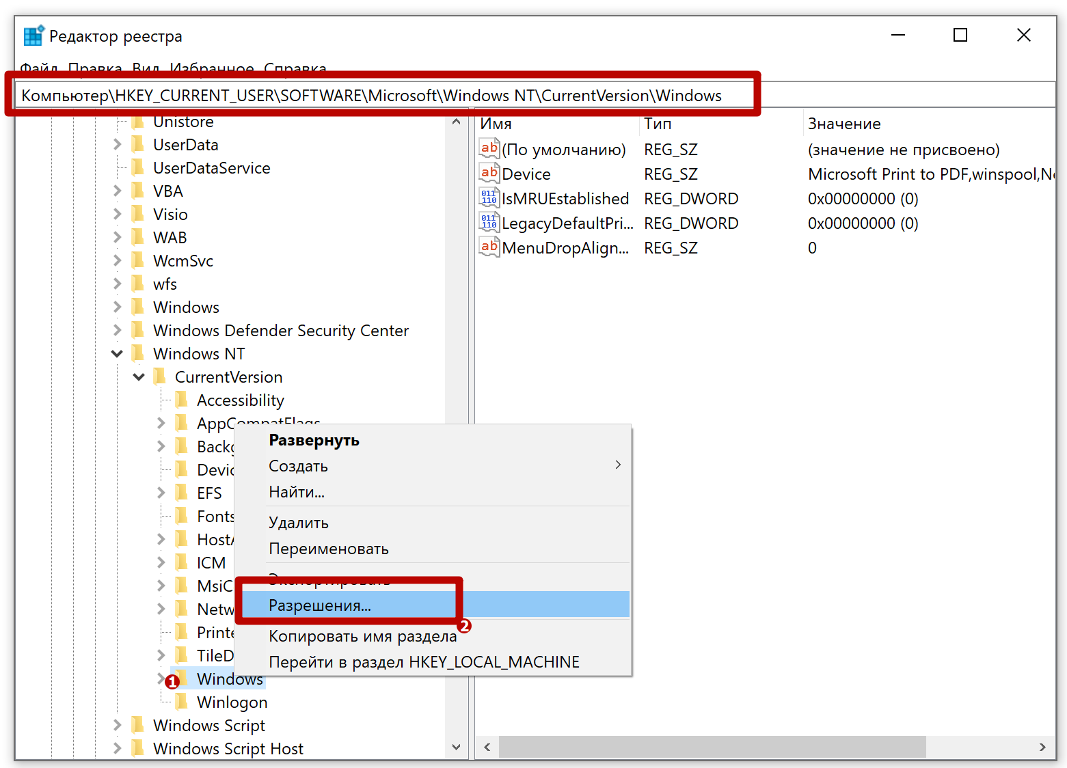Click the LegacyDefaultPri DWORD value icon
This screenshot has width=1067, height=768.
[x=489, y=223]
